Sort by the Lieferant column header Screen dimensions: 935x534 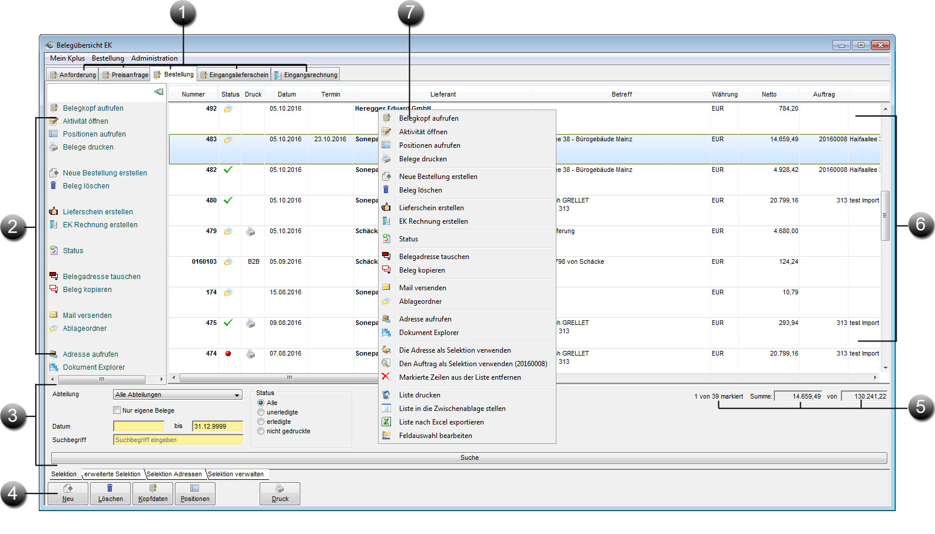pyautogui.click(x=443, y=94)
